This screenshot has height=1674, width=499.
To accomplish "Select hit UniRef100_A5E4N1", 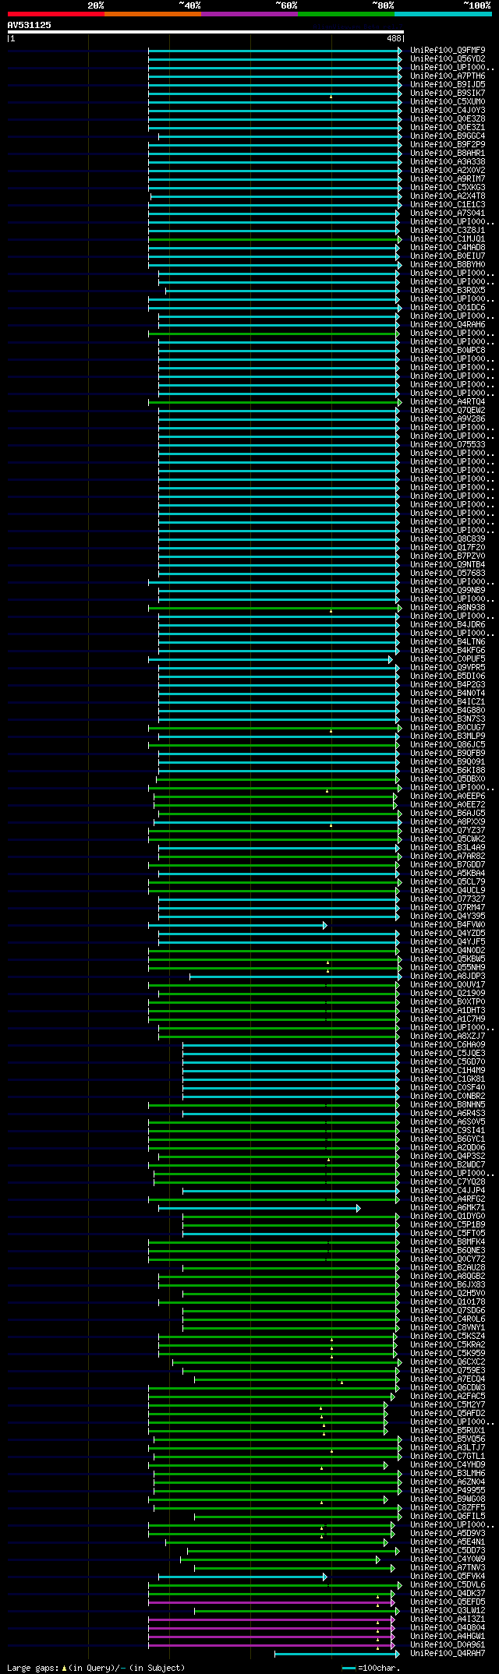I will pyautogui.click(x=448, y=1542).
